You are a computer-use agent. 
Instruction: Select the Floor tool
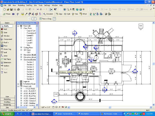pyautogui.click(x=4, y=46)
